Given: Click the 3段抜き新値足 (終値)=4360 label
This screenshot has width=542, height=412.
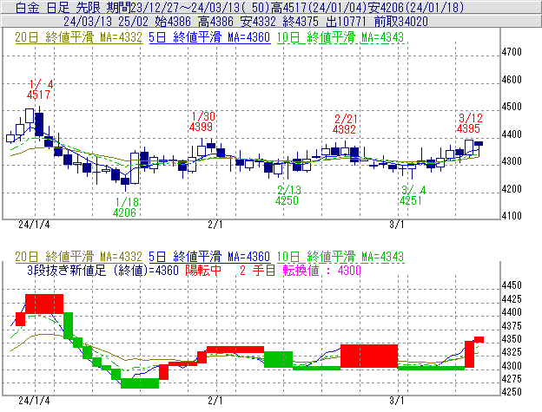Looking at the screenshot, I should (102, 270).
